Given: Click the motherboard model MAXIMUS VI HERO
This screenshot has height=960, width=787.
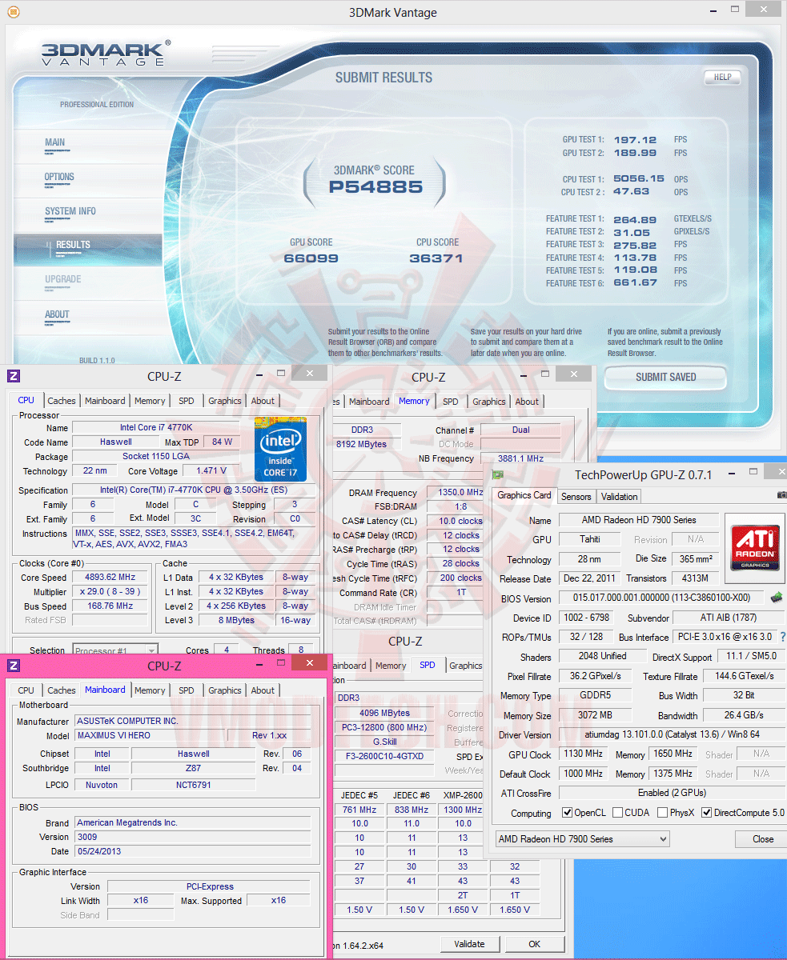Looking at the screenshot, I should point(151,736).
